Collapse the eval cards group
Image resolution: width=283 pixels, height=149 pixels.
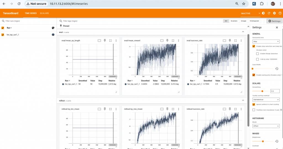pyautogui.click(x=243, y=32)
